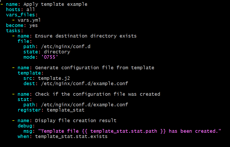Click the 'vars_files' key
Viewport: 230px width, 147px height.
20,15
